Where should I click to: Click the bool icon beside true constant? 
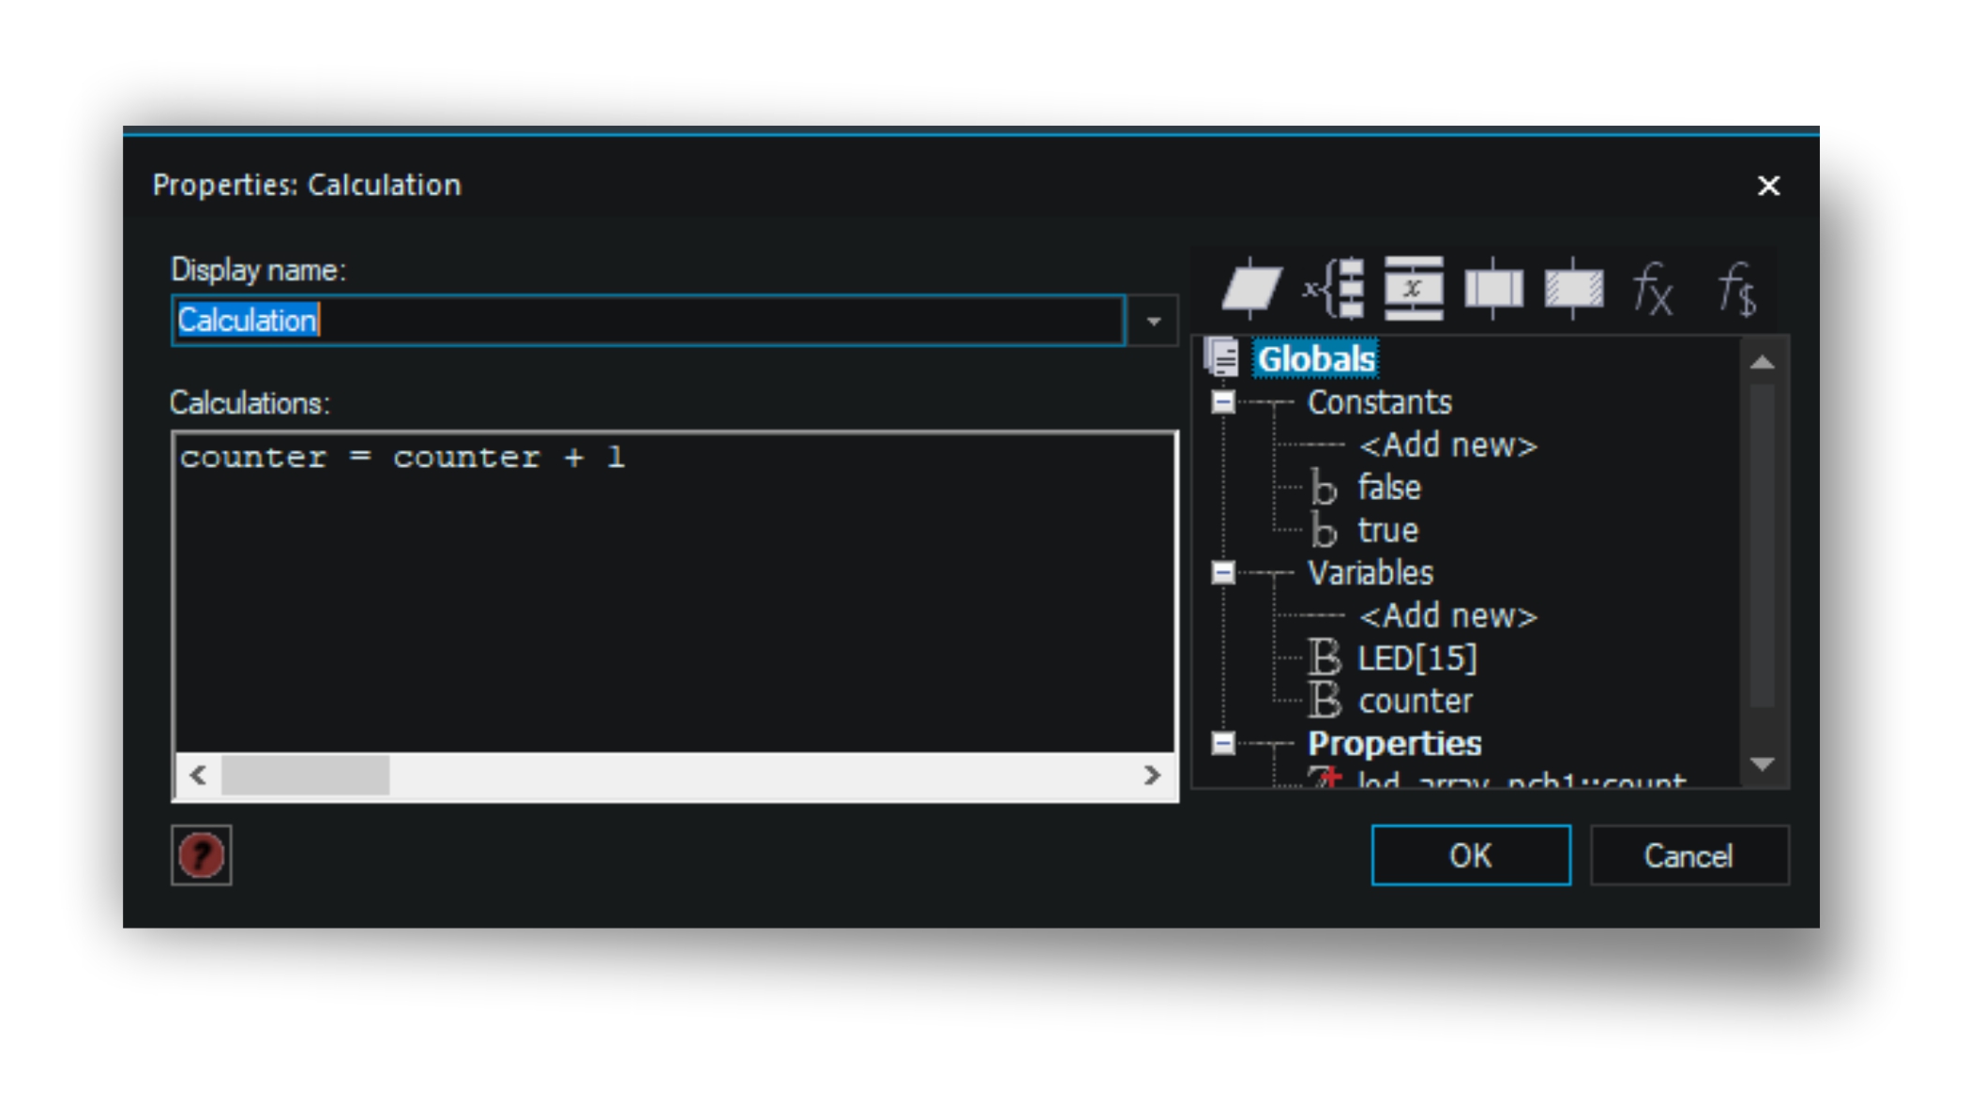[x=1323, y=531]
